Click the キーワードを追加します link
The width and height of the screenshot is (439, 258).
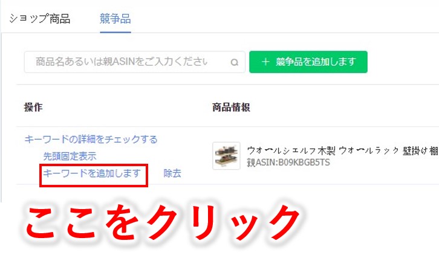pos(92,173)
